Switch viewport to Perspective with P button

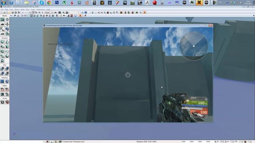click(15, 16)
